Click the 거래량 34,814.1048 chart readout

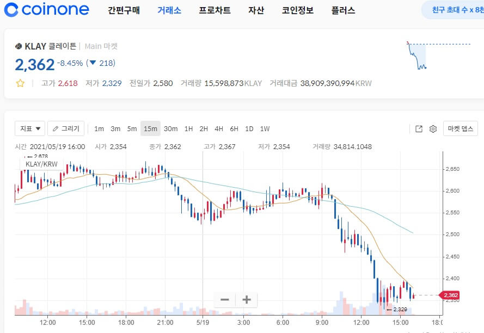click(342, 146)
